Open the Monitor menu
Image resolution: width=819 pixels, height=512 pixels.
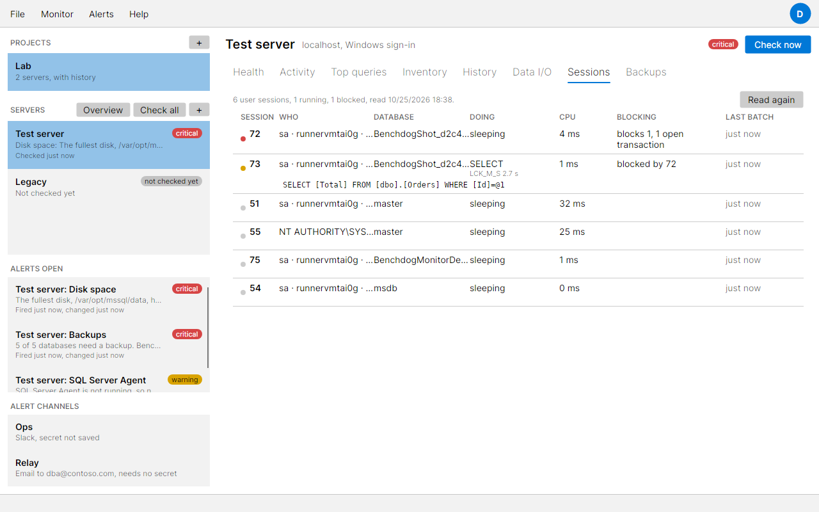pyautogui.click(x=57, y=14)
